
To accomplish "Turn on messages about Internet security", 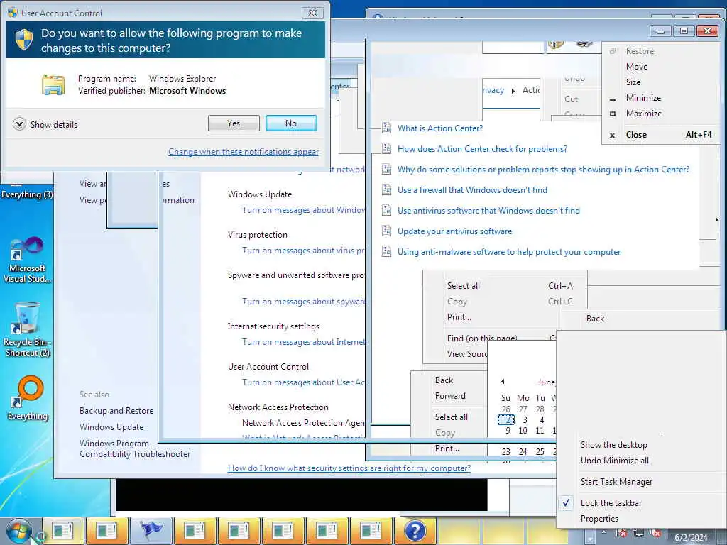I will 303,341.
